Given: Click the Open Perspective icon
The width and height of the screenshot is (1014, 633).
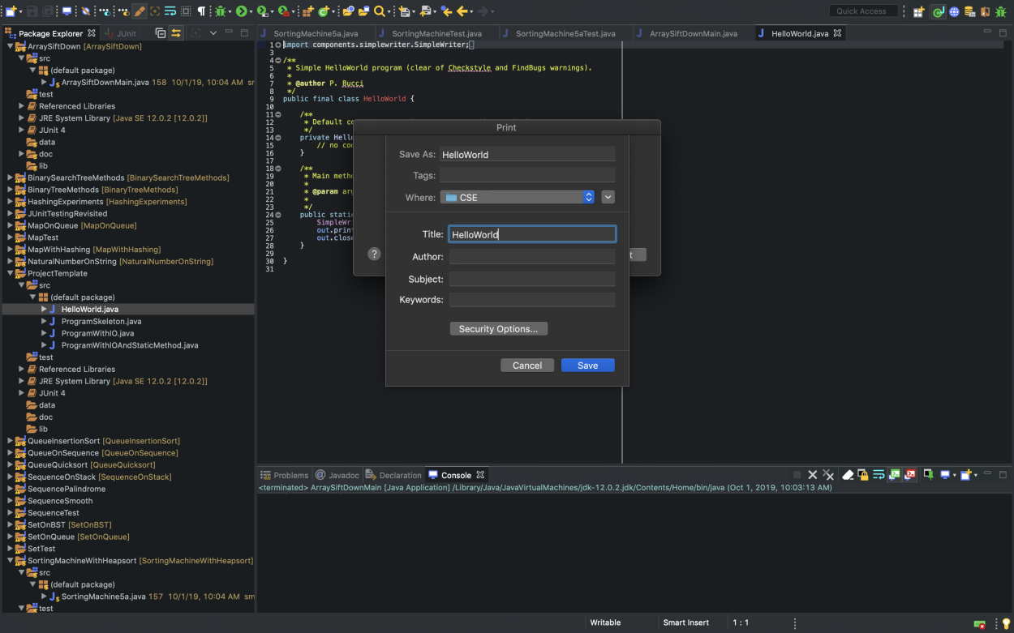Looking at the screenshot, I should click(918, 11).
